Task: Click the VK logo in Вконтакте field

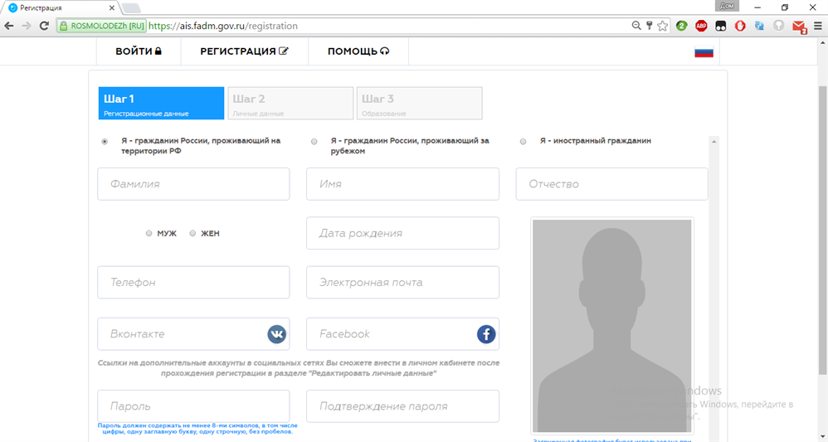Action: click(277, 334)
